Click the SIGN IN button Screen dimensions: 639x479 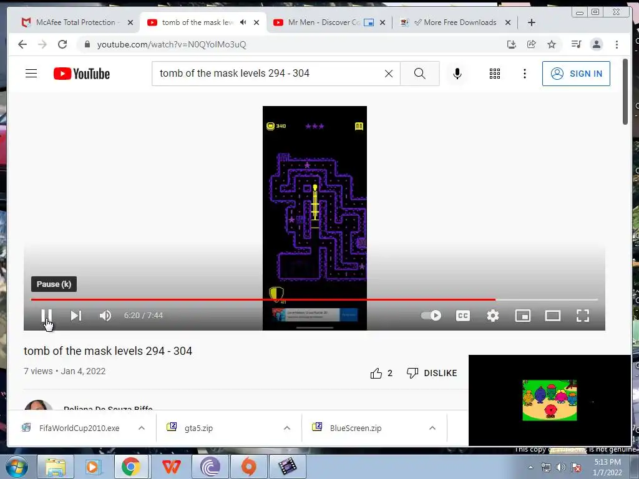[x=576, y=74]
